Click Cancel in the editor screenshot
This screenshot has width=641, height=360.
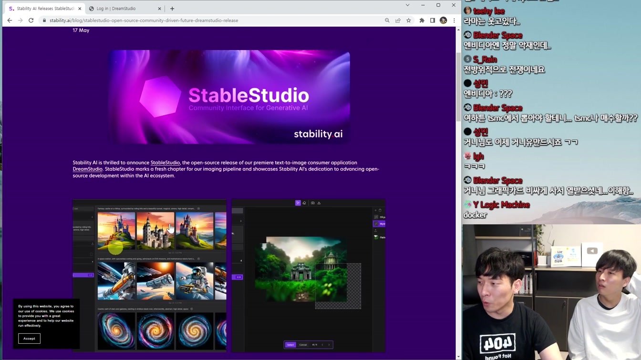click(x=303, y=345)
